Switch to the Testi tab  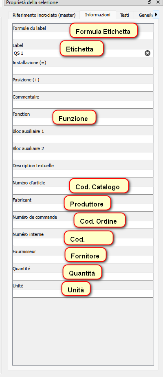125,15
